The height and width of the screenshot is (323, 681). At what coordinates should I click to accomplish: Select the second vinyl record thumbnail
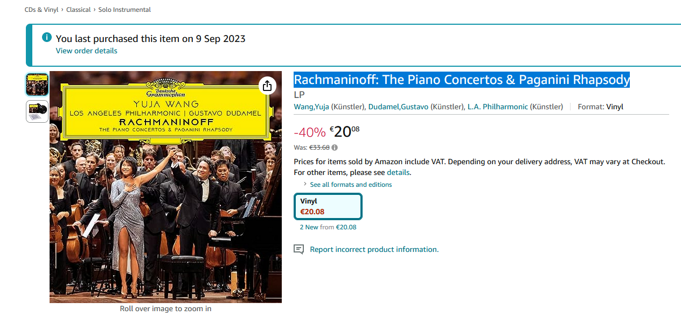(37, 111)
